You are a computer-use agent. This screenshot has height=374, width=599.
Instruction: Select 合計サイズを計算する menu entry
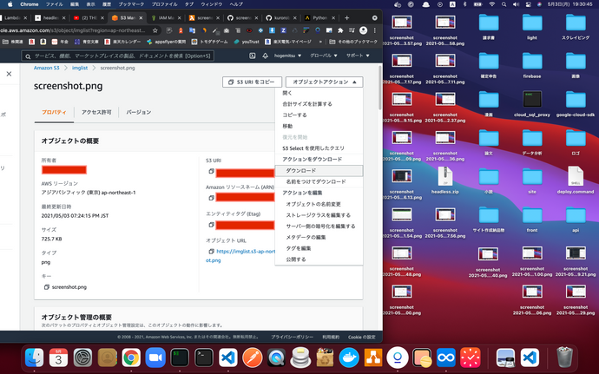[319, 104]
